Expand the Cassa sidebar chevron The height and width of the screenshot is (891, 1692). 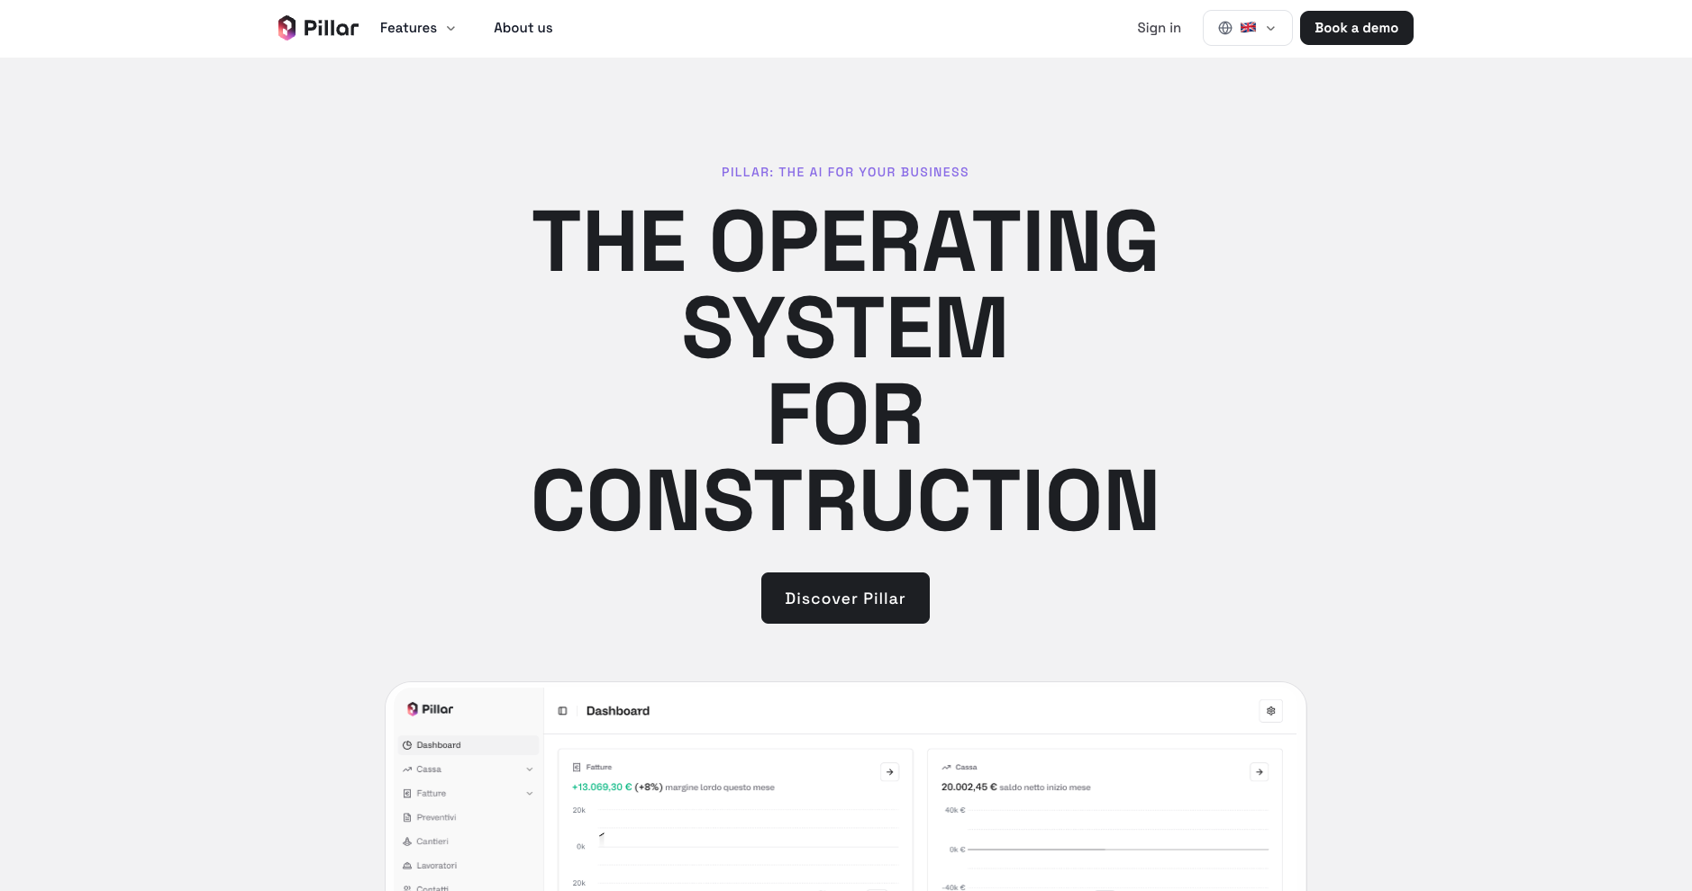(x=530, y=769)
